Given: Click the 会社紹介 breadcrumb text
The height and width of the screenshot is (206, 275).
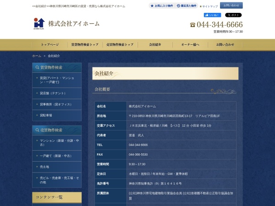Looking at the screenshot, I should point(54,56).
